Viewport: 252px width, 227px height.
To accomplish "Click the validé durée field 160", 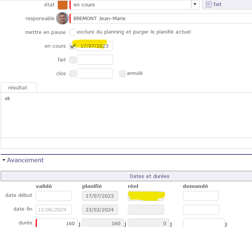I will click(57, 223).
